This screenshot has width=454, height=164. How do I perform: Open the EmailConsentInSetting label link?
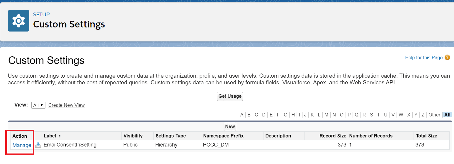tap(70, 145)
